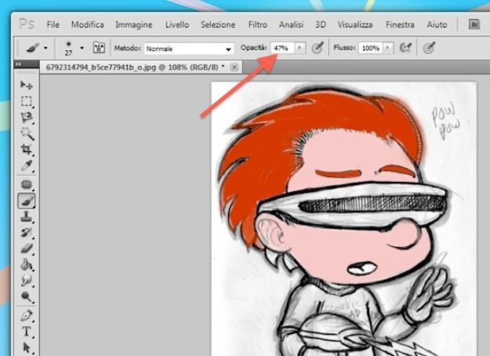
Task: Select the Pen tool
Action: [27, 316]
